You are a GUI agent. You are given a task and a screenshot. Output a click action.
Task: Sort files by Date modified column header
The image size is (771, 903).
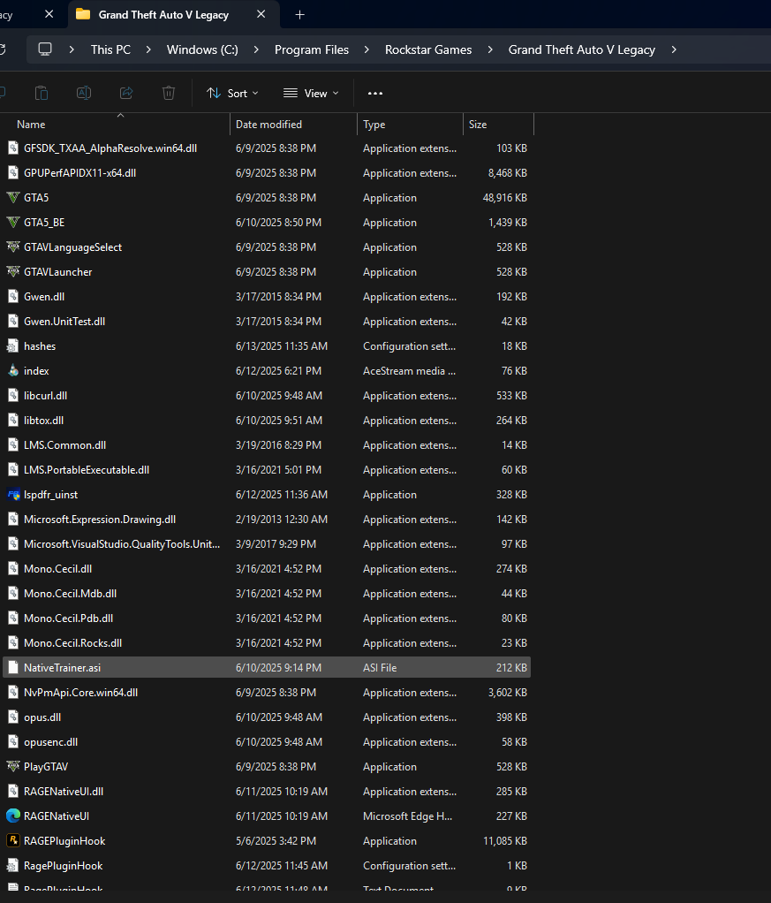[x=268, y=125]
